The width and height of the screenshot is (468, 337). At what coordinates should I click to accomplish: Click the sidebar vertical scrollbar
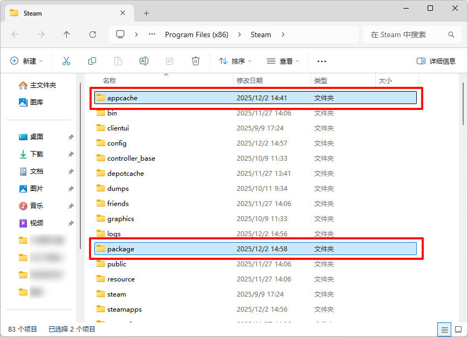[80, 166]
